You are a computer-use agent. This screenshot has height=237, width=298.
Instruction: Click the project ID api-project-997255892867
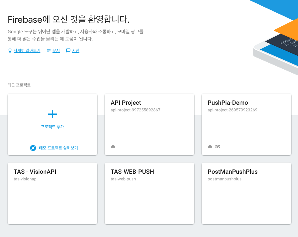[x=136, y=110]
